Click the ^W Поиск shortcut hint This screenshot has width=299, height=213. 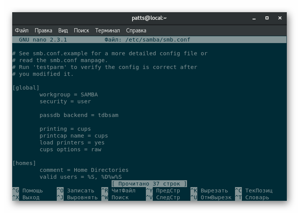(115, 197)
